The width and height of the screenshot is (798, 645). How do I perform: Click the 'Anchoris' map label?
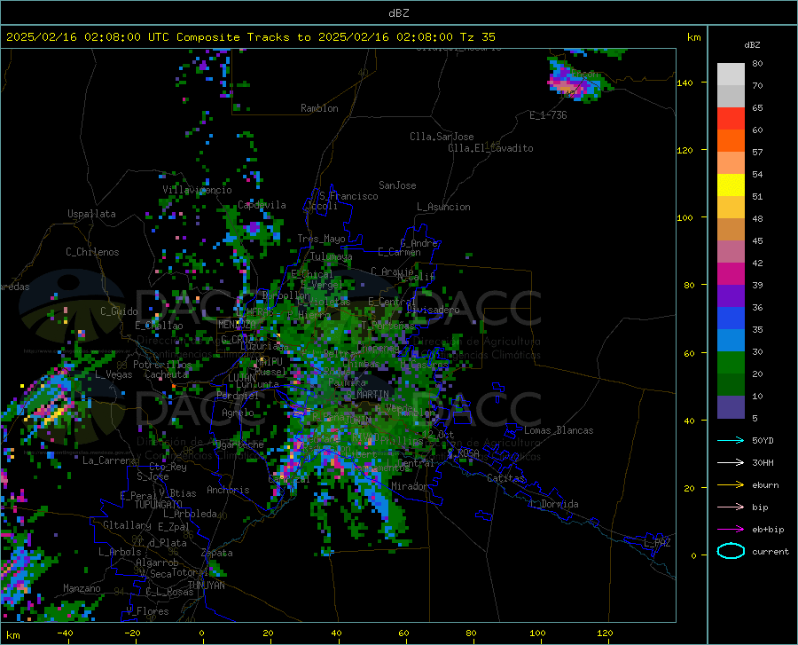point(228,490)
